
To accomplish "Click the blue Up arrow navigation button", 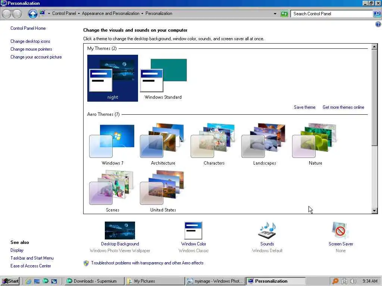I will coord(33,14).
